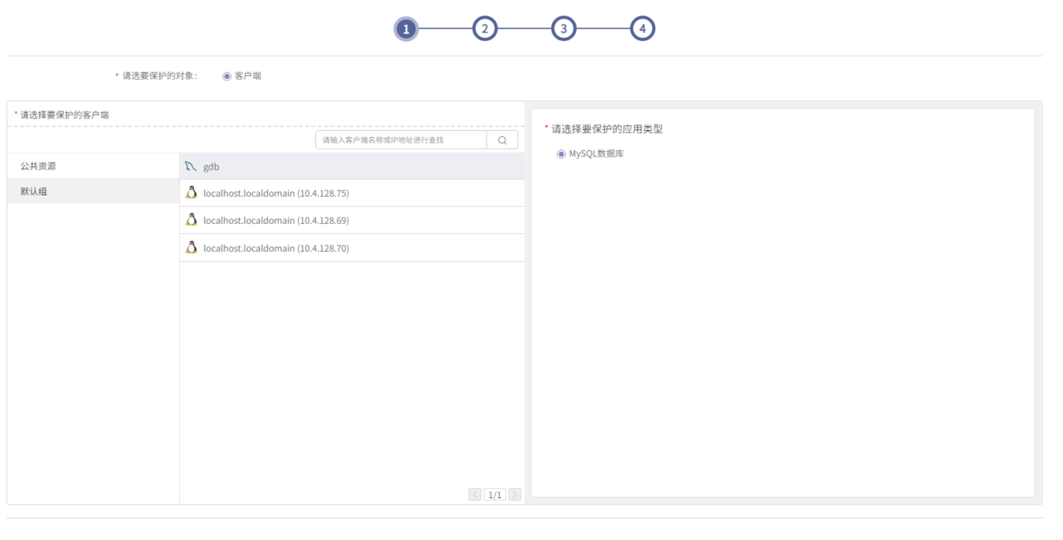Image resolution: width=1063 pixels, height=540 pixels.
Task: Click the Linux penguin icon for 10.4.128.70
Action: tap(191, 247)
